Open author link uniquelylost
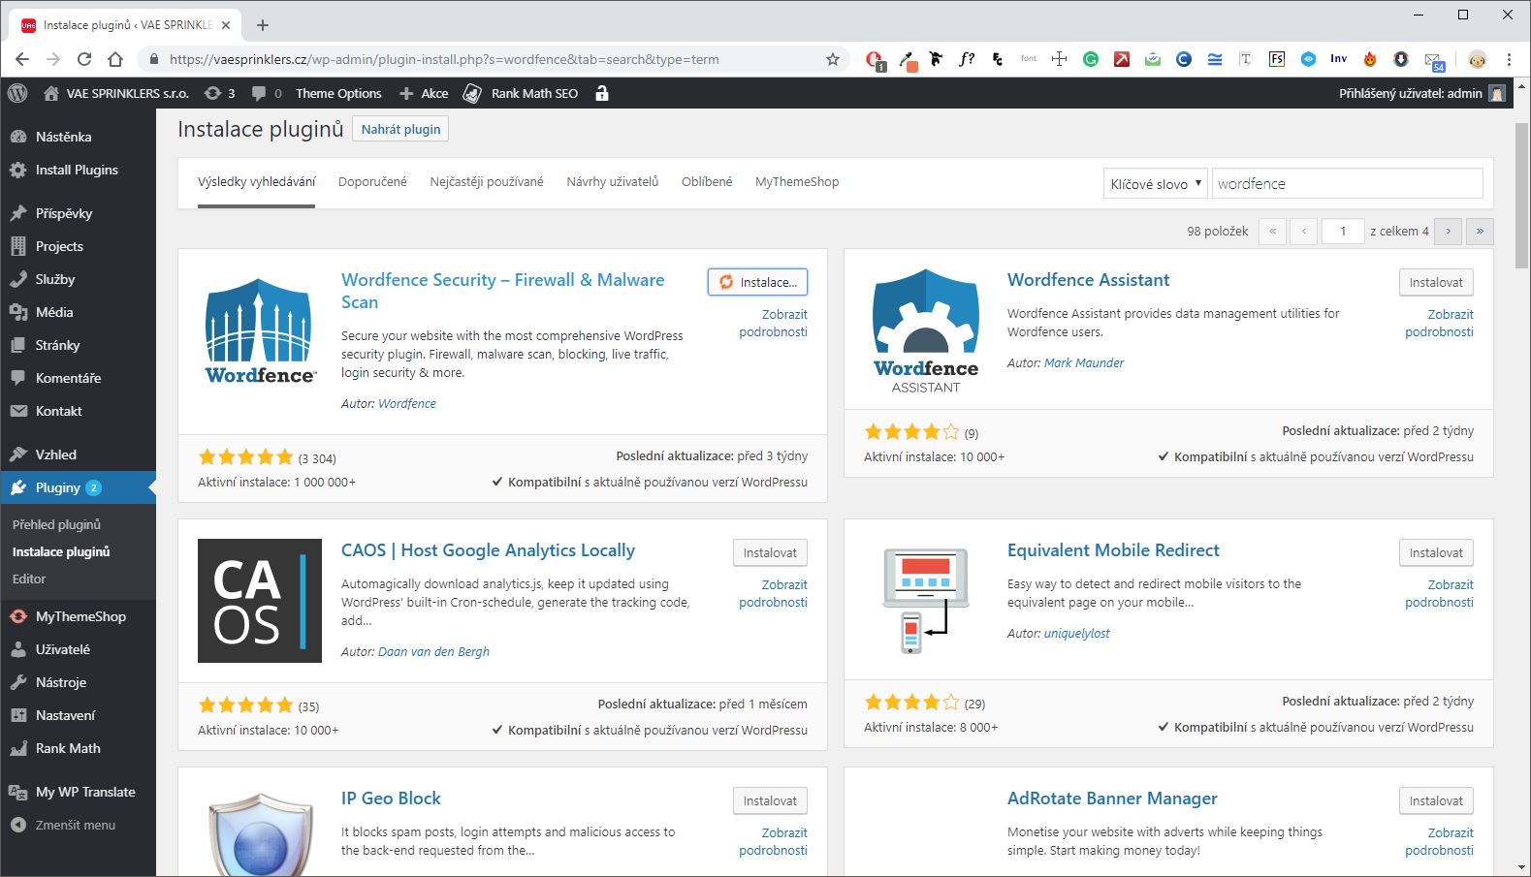 [1076, 633]
